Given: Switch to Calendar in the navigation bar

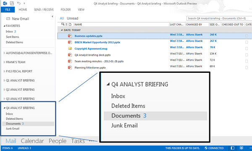Looking at the screenshot, I should [32, 141].
